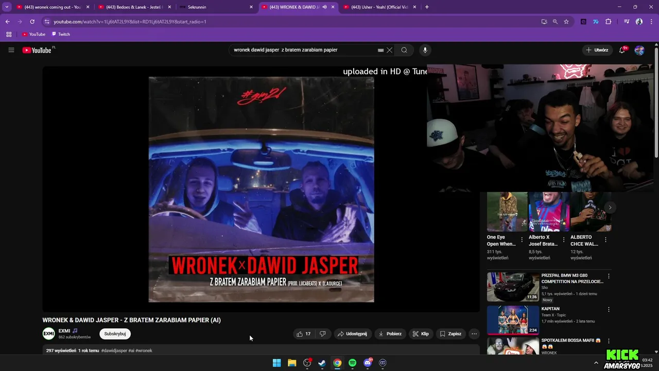659x371 pixels.
Task: Open the on-screen keyboard icon in search
Action: [380, 50]
